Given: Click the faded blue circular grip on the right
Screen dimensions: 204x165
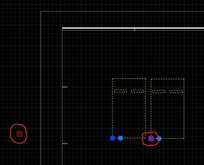Looking at the screenshot, I should click(x=159, y=139).
